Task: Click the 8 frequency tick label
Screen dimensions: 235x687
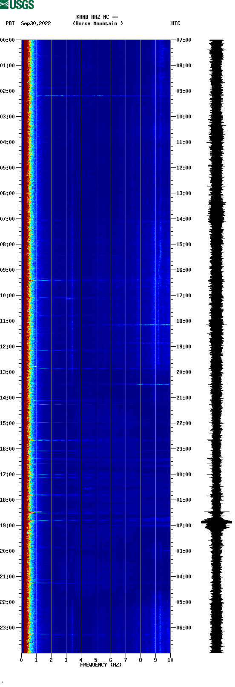Action: pos(140,660)
